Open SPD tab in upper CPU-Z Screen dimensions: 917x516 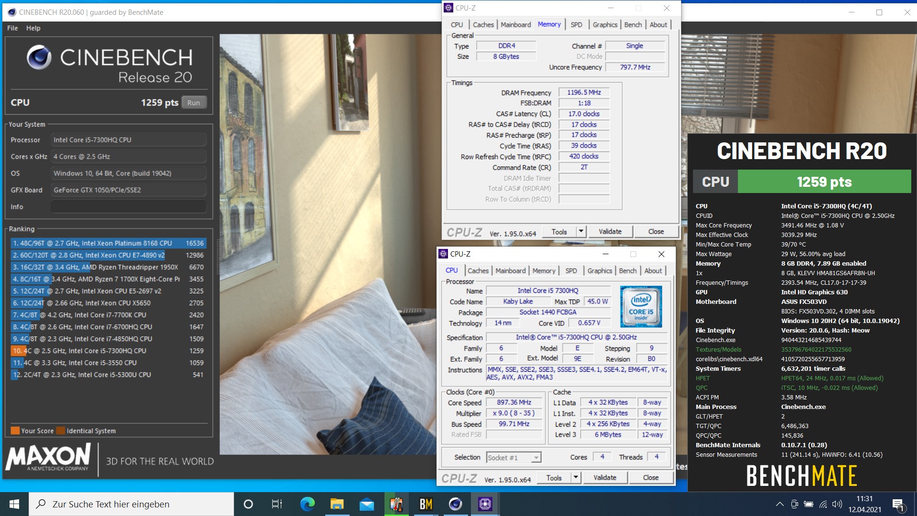tap(576, 24)
